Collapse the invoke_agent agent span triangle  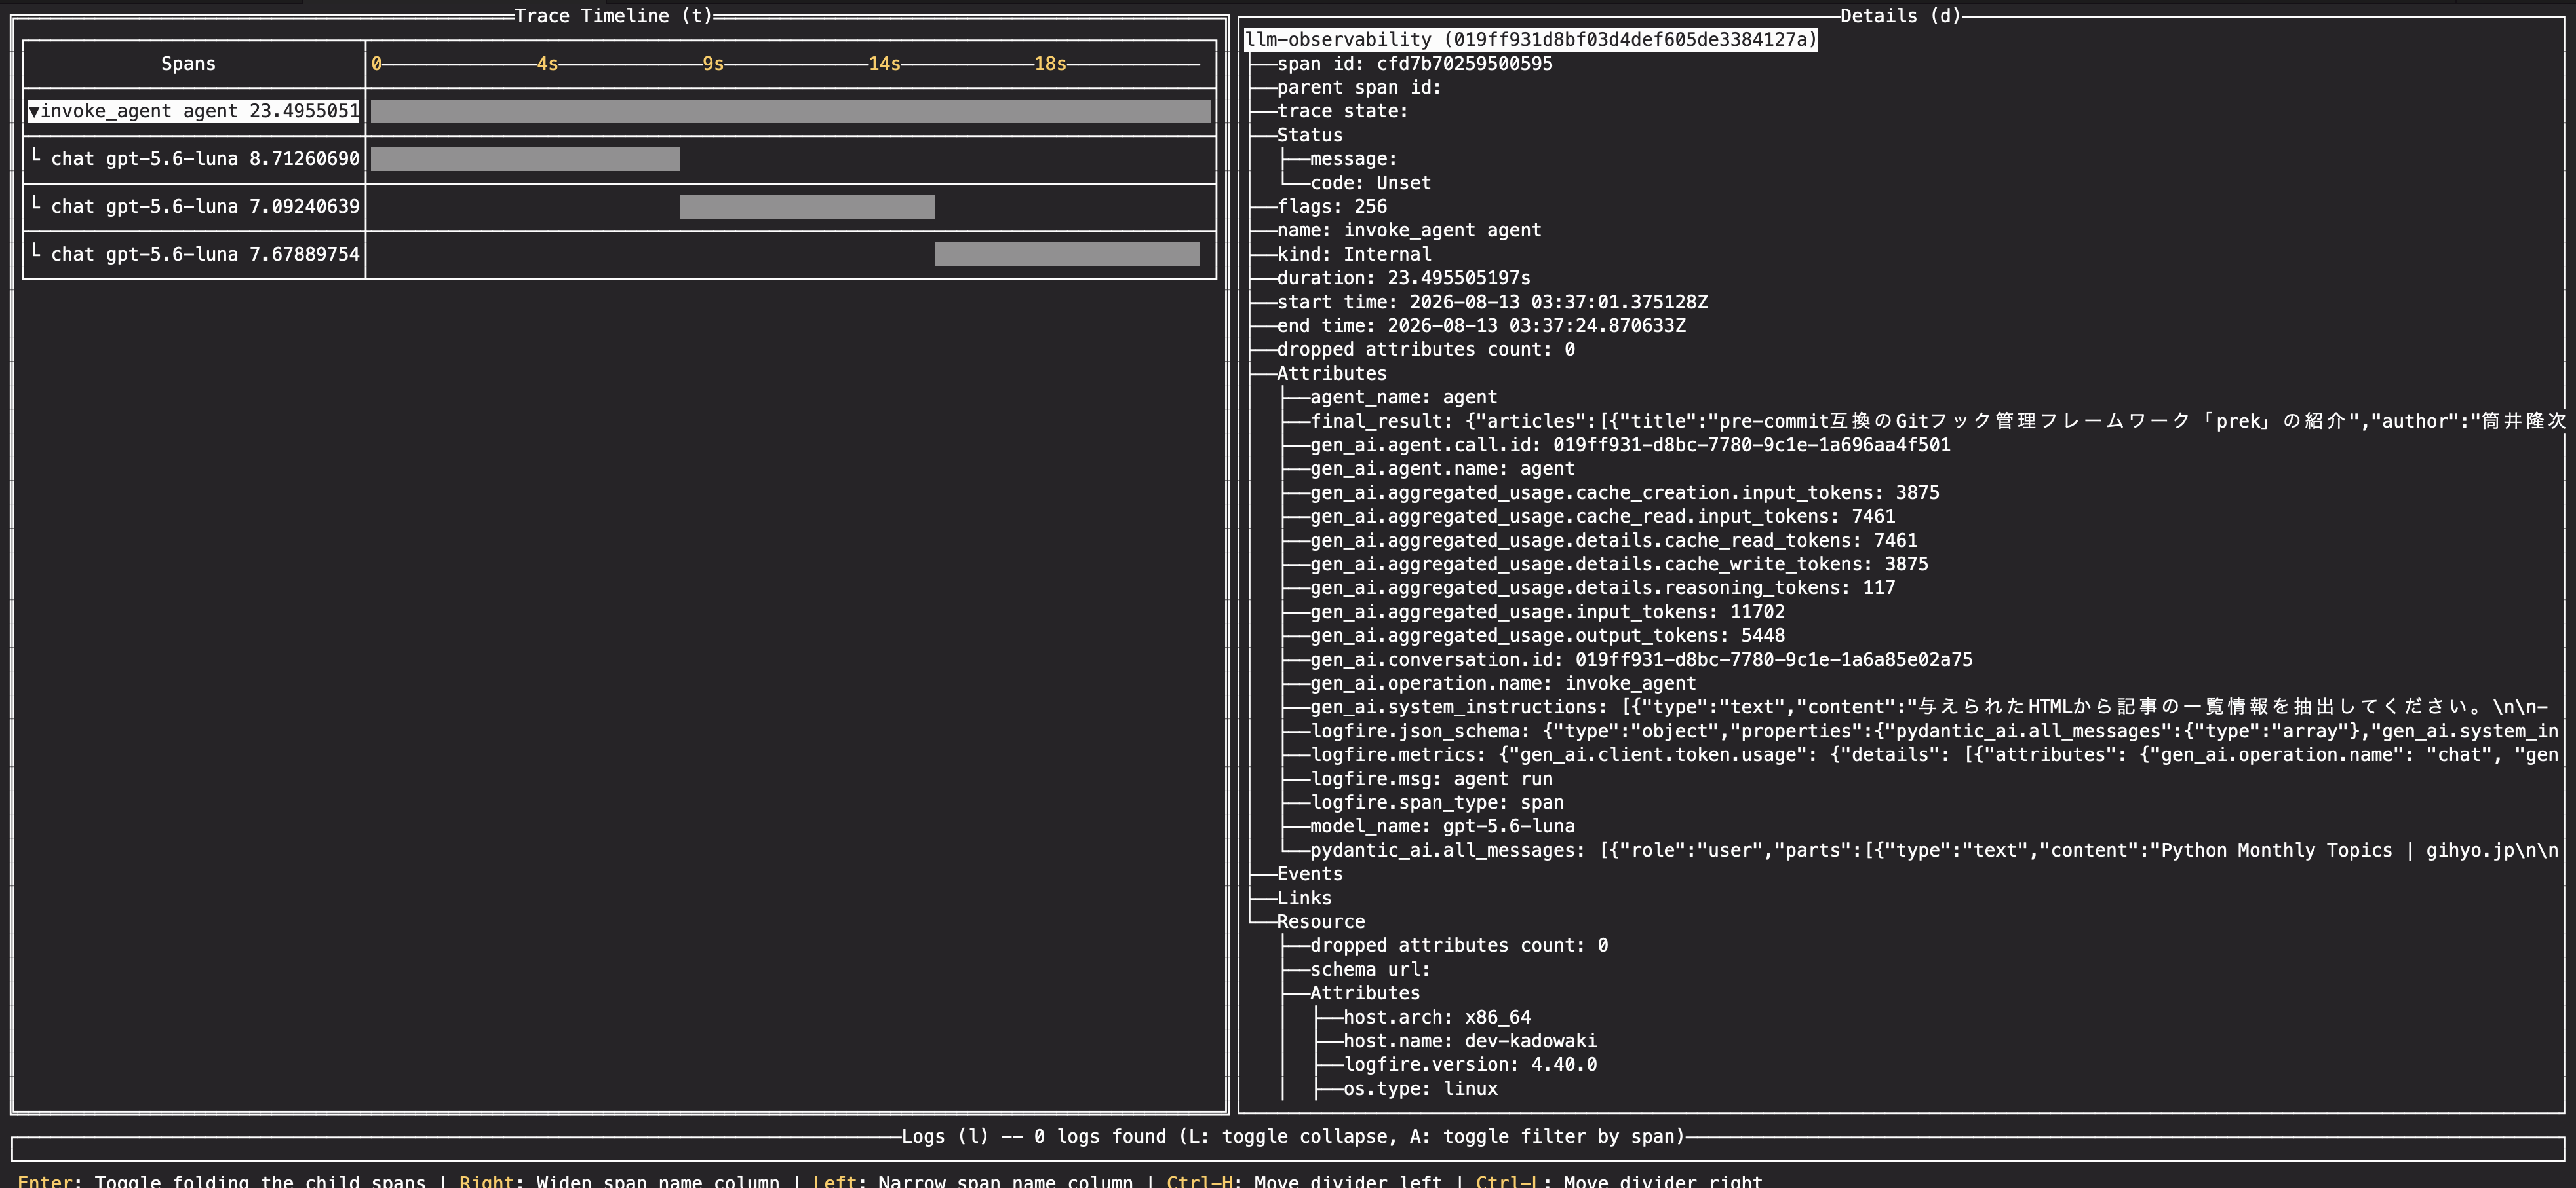point(34,111)
